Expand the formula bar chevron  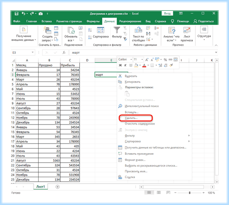(216, 52)
